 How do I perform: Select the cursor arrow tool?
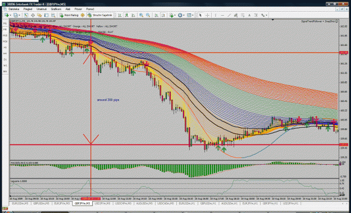coord(200,15)
